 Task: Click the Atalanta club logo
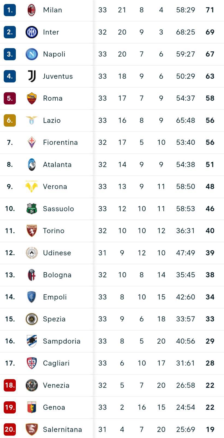coord(32,165)
